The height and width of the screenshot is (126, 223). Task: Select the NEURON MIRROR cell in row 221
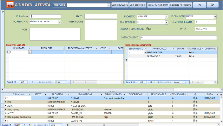59,102
